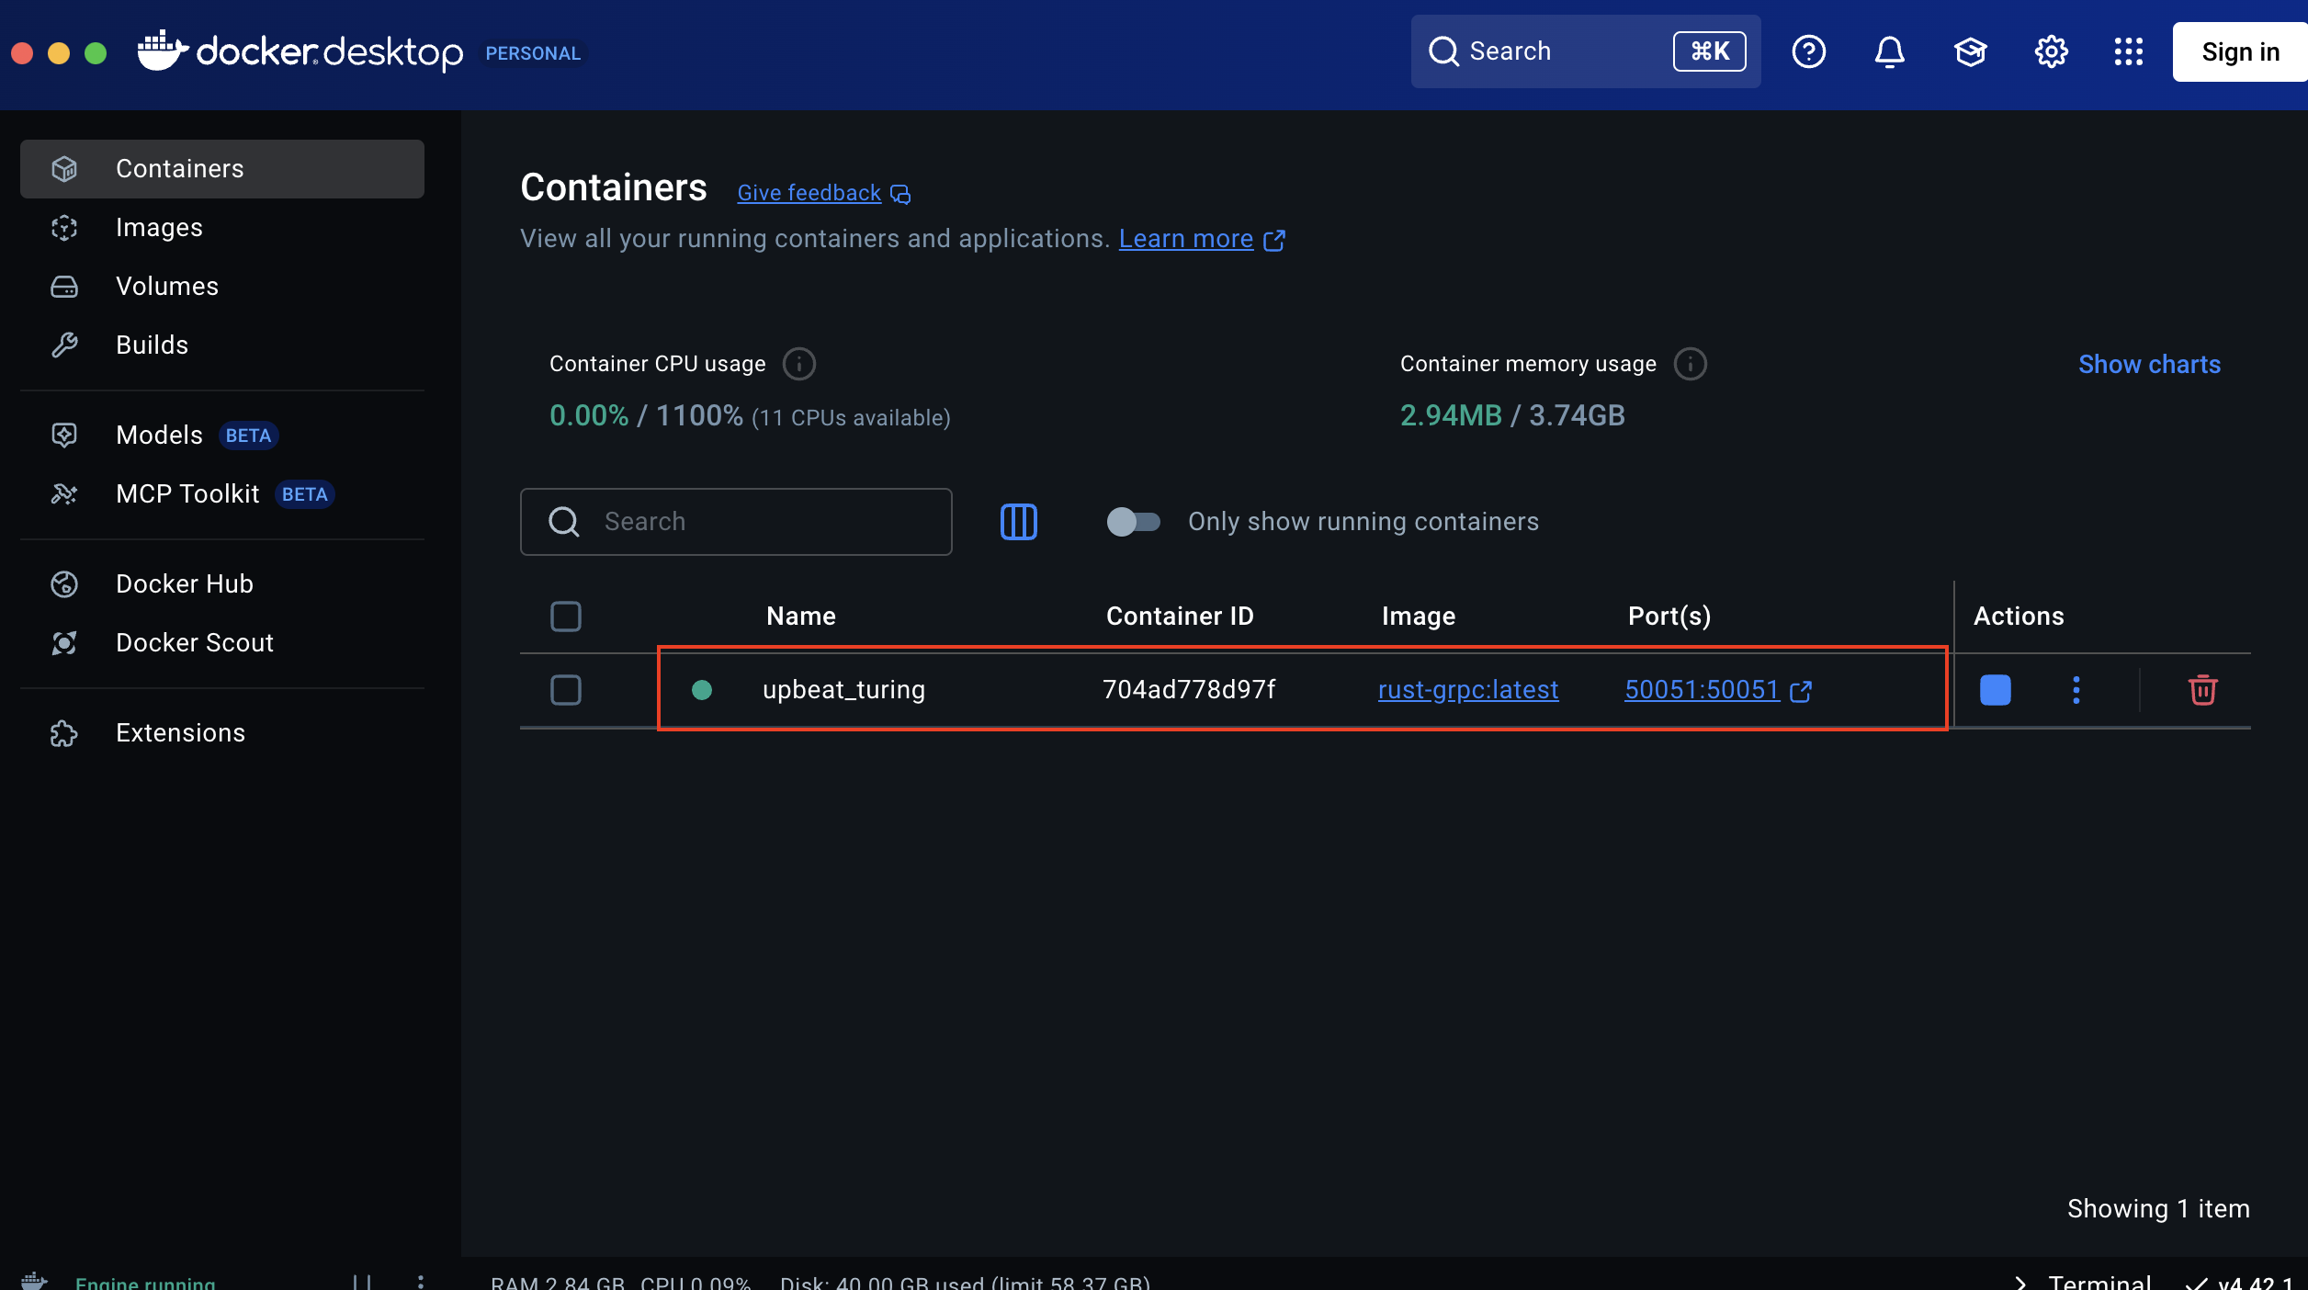Click the green running status dot
This screenshot has width=2308, height=1290.
tap(702, 690)
